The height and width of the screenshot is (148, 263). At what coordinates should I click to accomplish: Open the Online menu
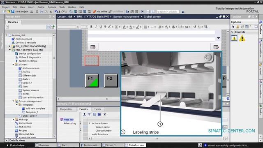click(41, 7)
